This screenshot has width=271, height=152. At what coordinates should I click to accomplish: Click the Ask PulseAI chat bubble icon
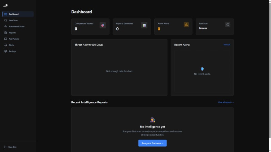pos(5,39)
